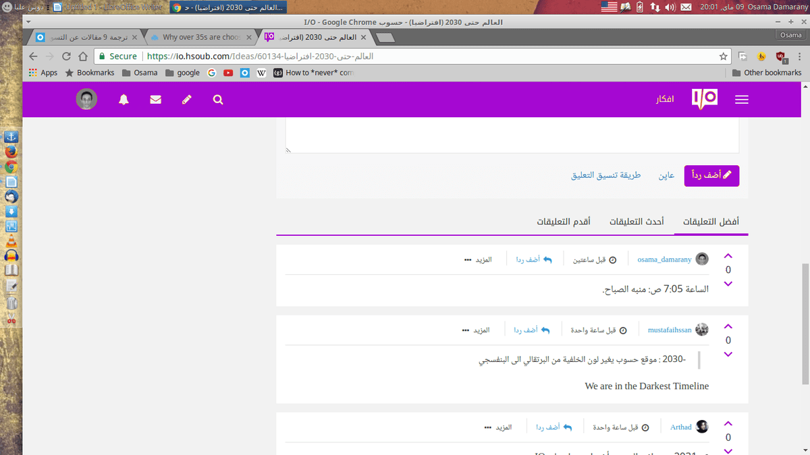Viewport: 810px width, 455px height.
Task: Click the pencil compose icon in header
Action: tap(187, 100)
